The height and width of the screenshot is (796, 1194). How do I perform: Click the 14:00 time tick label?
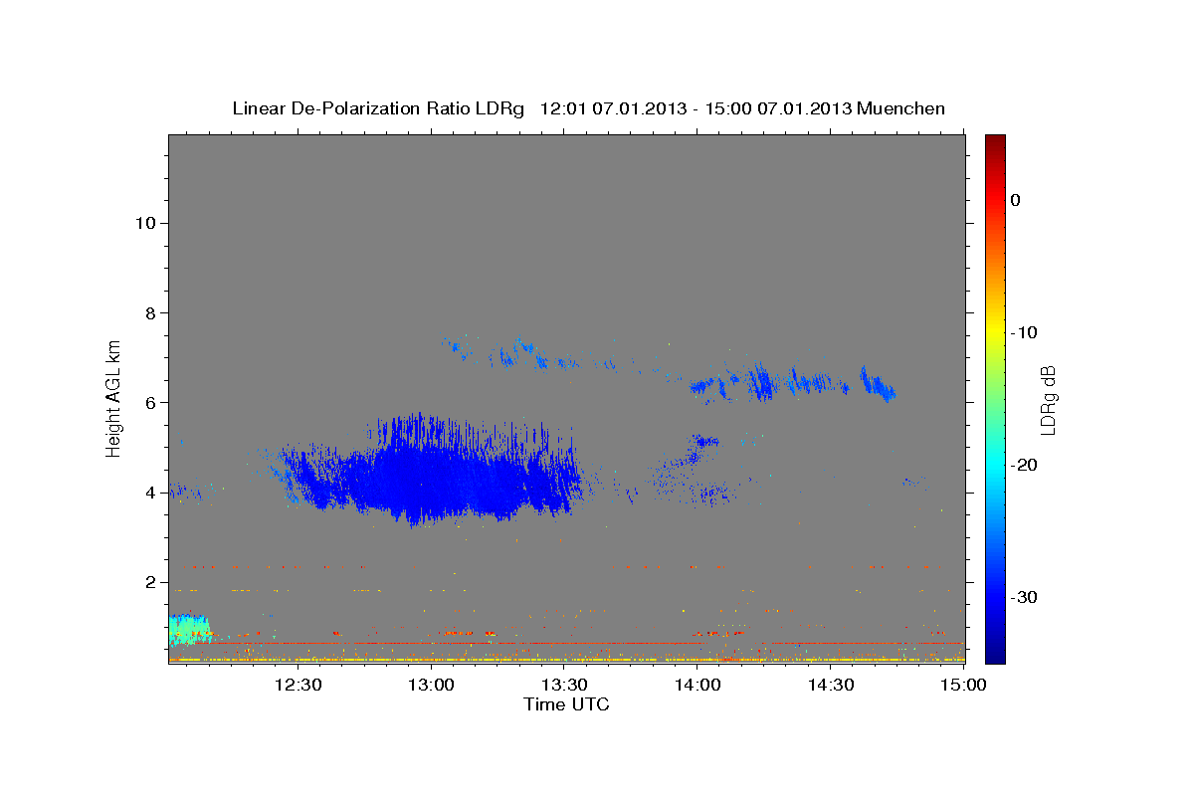697,685
